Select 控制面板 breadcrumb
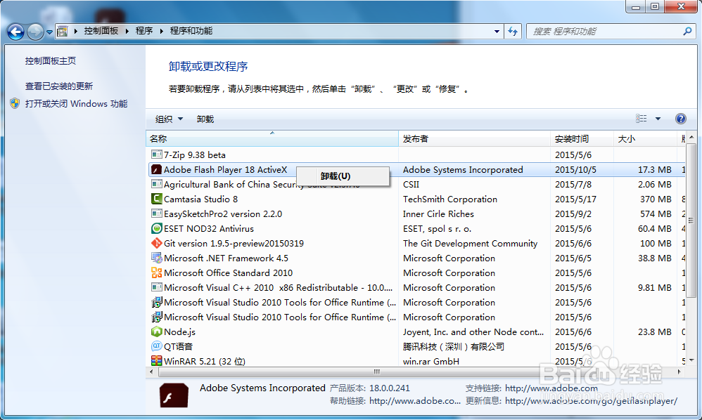 [101, 31]
